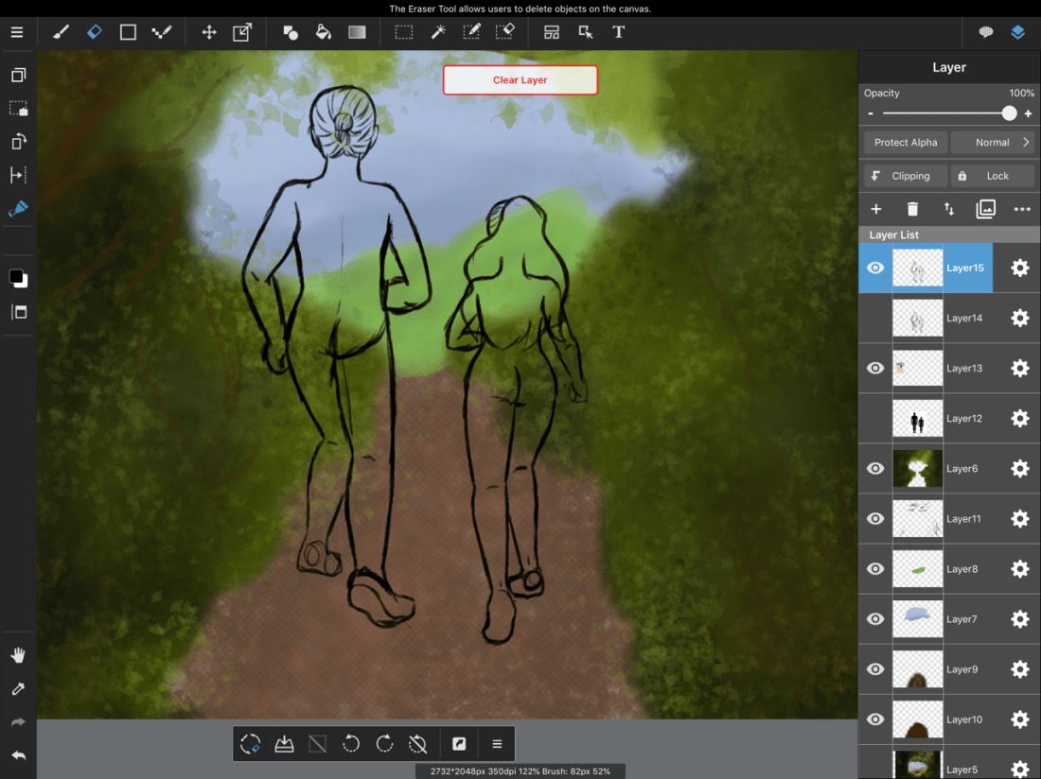
Task: Select the Hand pan tool
Action: click(x=18, y=655)
